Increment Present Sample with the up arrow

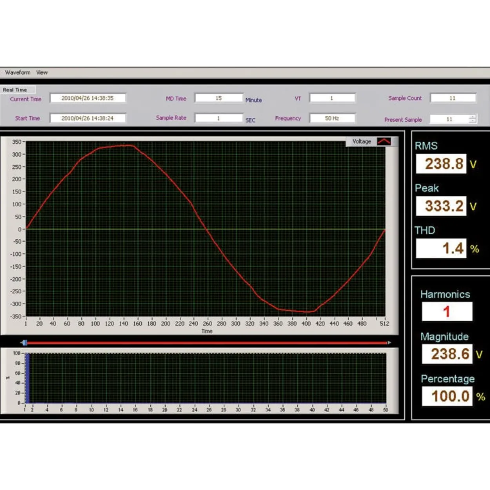pos(473,117)
